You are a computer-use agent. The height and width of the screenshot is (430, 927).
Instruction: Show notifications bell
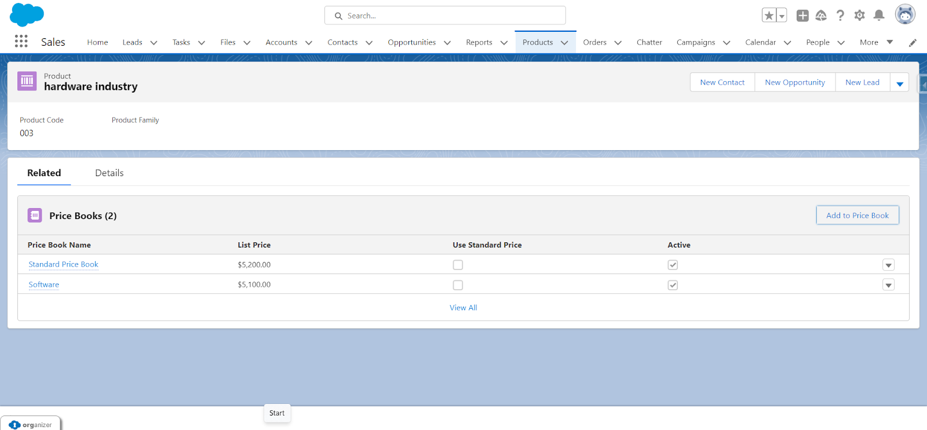879,16
